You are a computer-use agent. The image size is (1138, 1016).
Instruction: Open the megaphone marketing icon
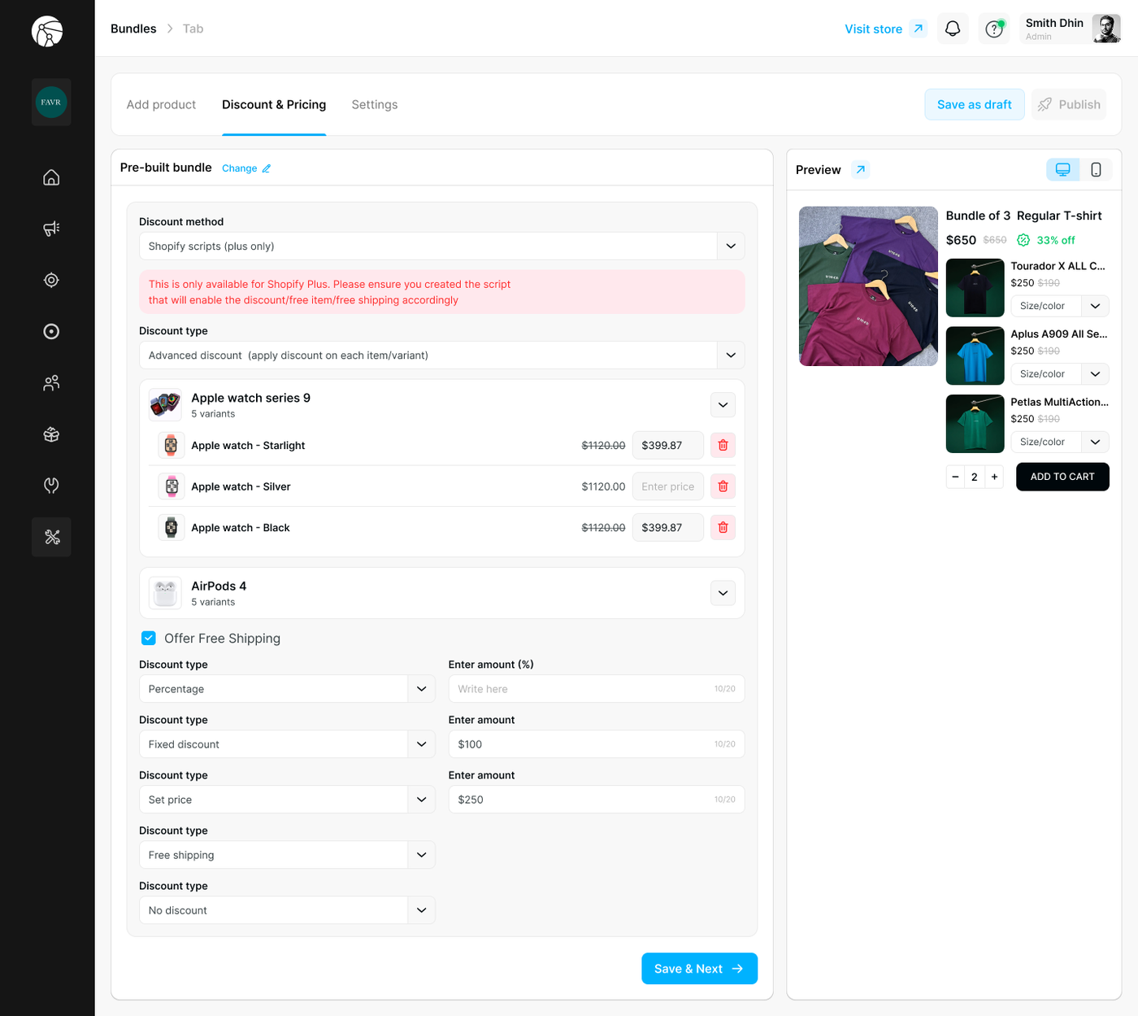[51, 229]
